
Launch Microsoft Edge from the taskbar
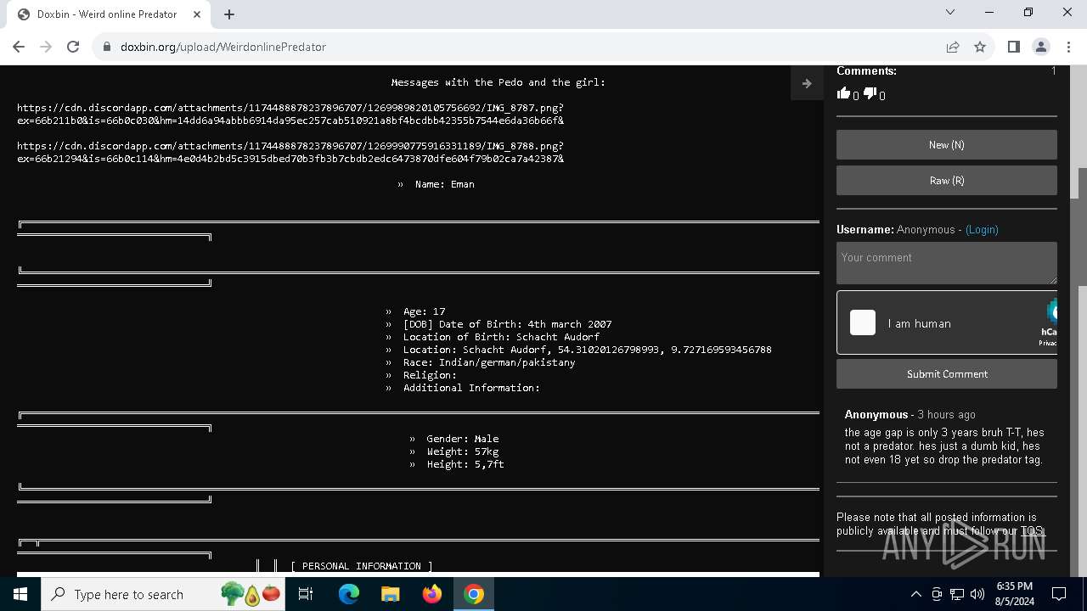[x=349, y=594]
